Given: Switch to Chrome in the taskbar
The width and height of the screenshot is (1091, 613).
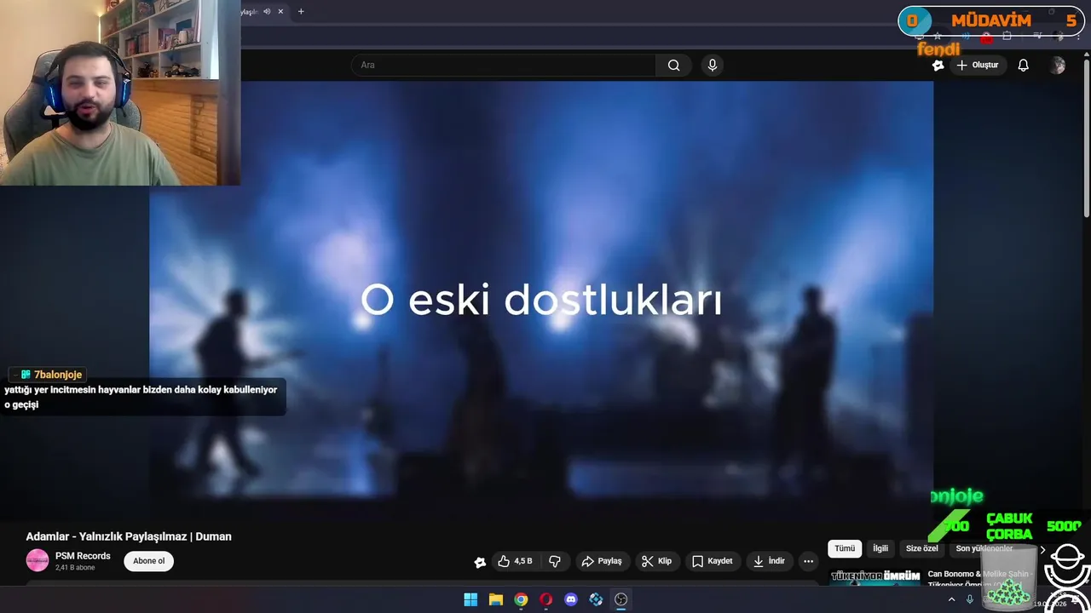Looking at the screenshot, I should pyautogui.click(x=521, y=599).
